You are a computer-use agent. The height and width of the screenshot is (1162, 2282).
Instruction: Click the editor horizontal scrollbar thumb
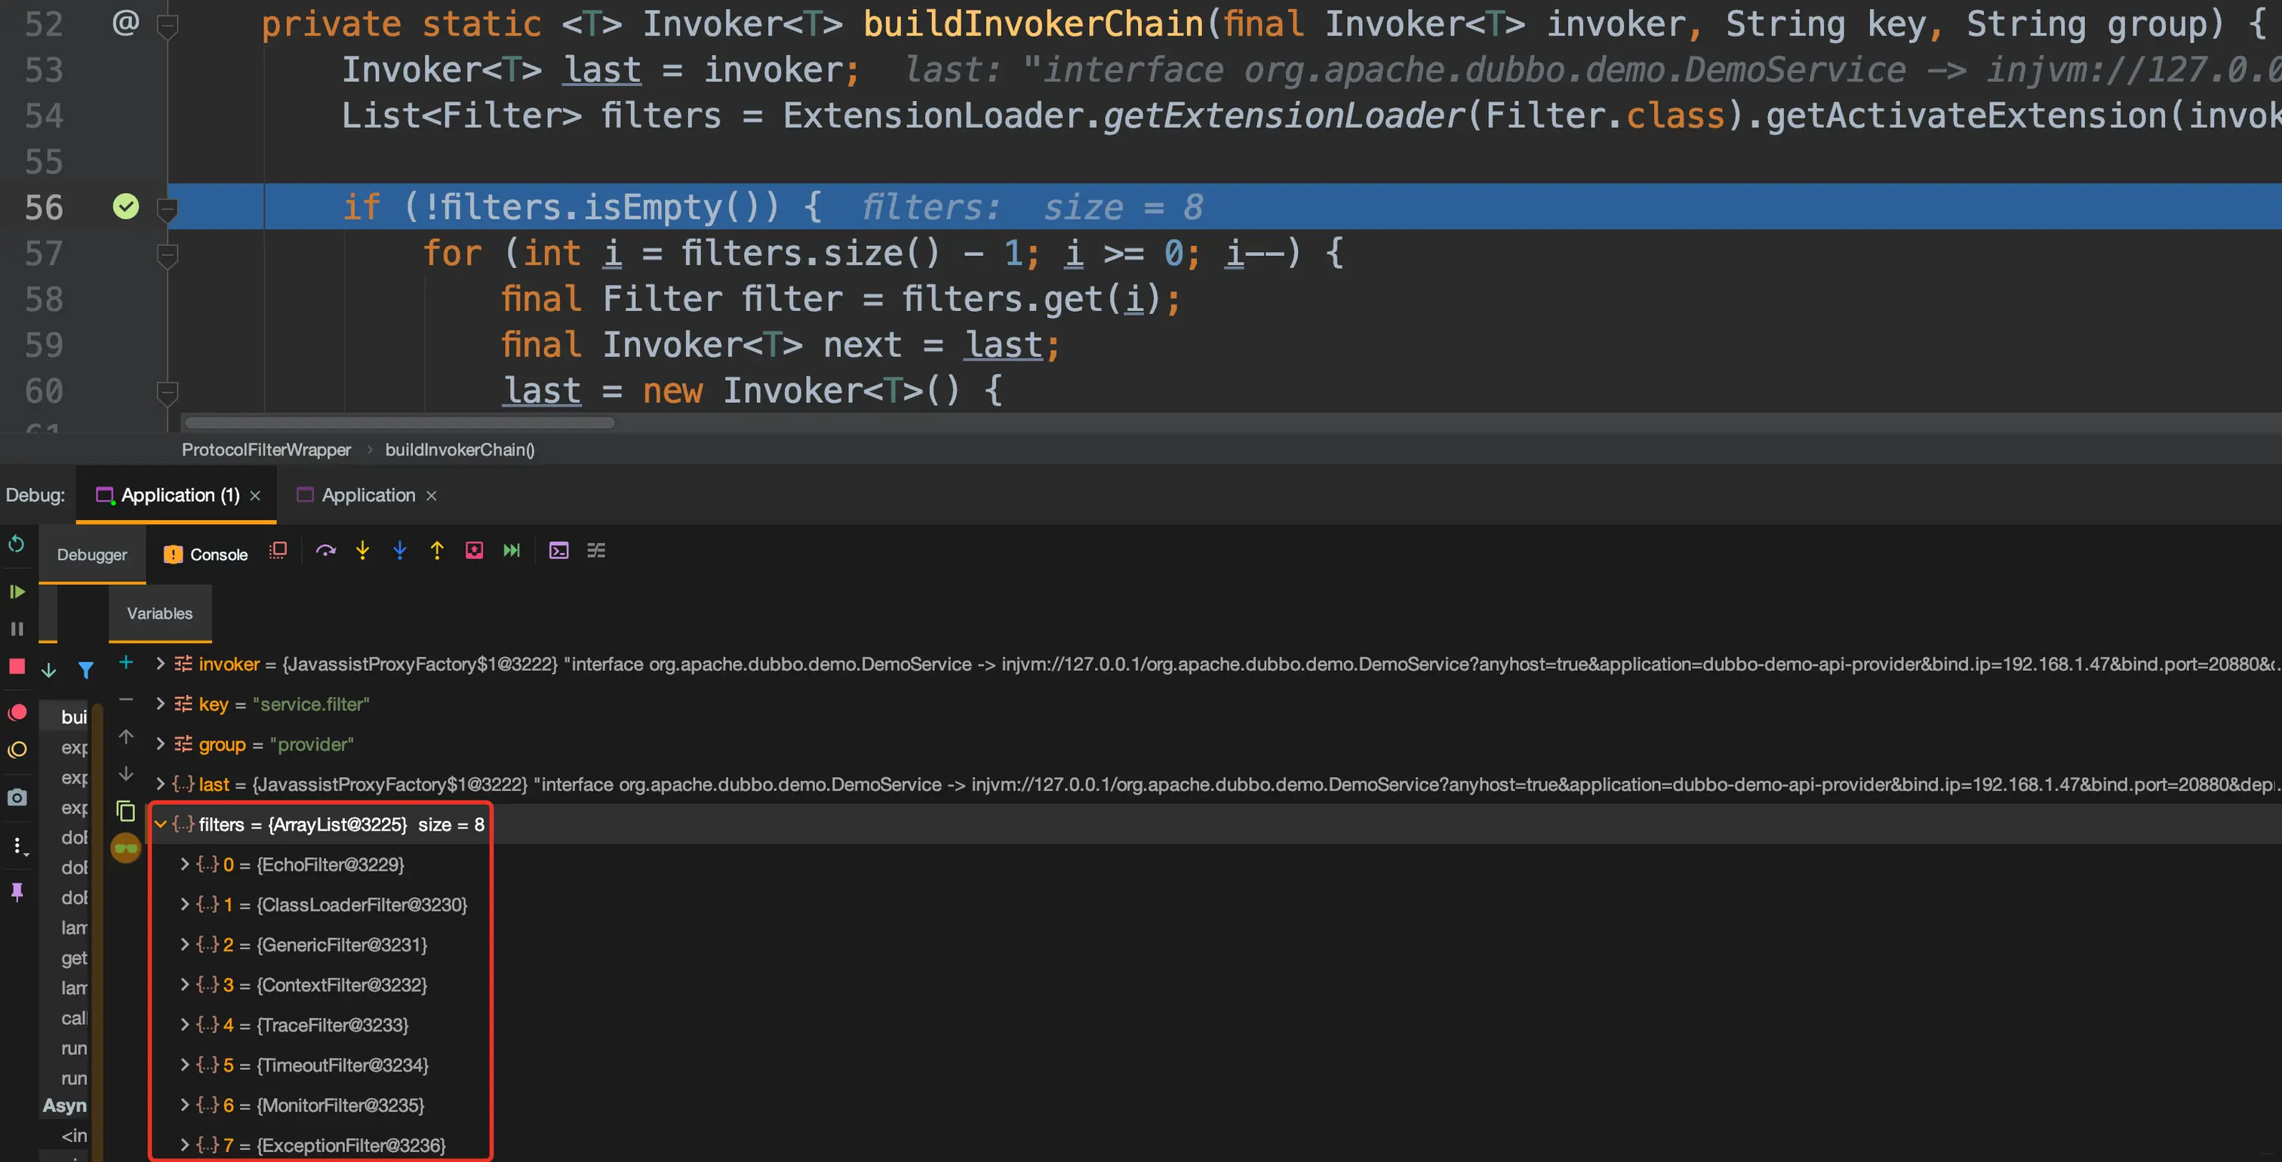[x=398, y=423]
